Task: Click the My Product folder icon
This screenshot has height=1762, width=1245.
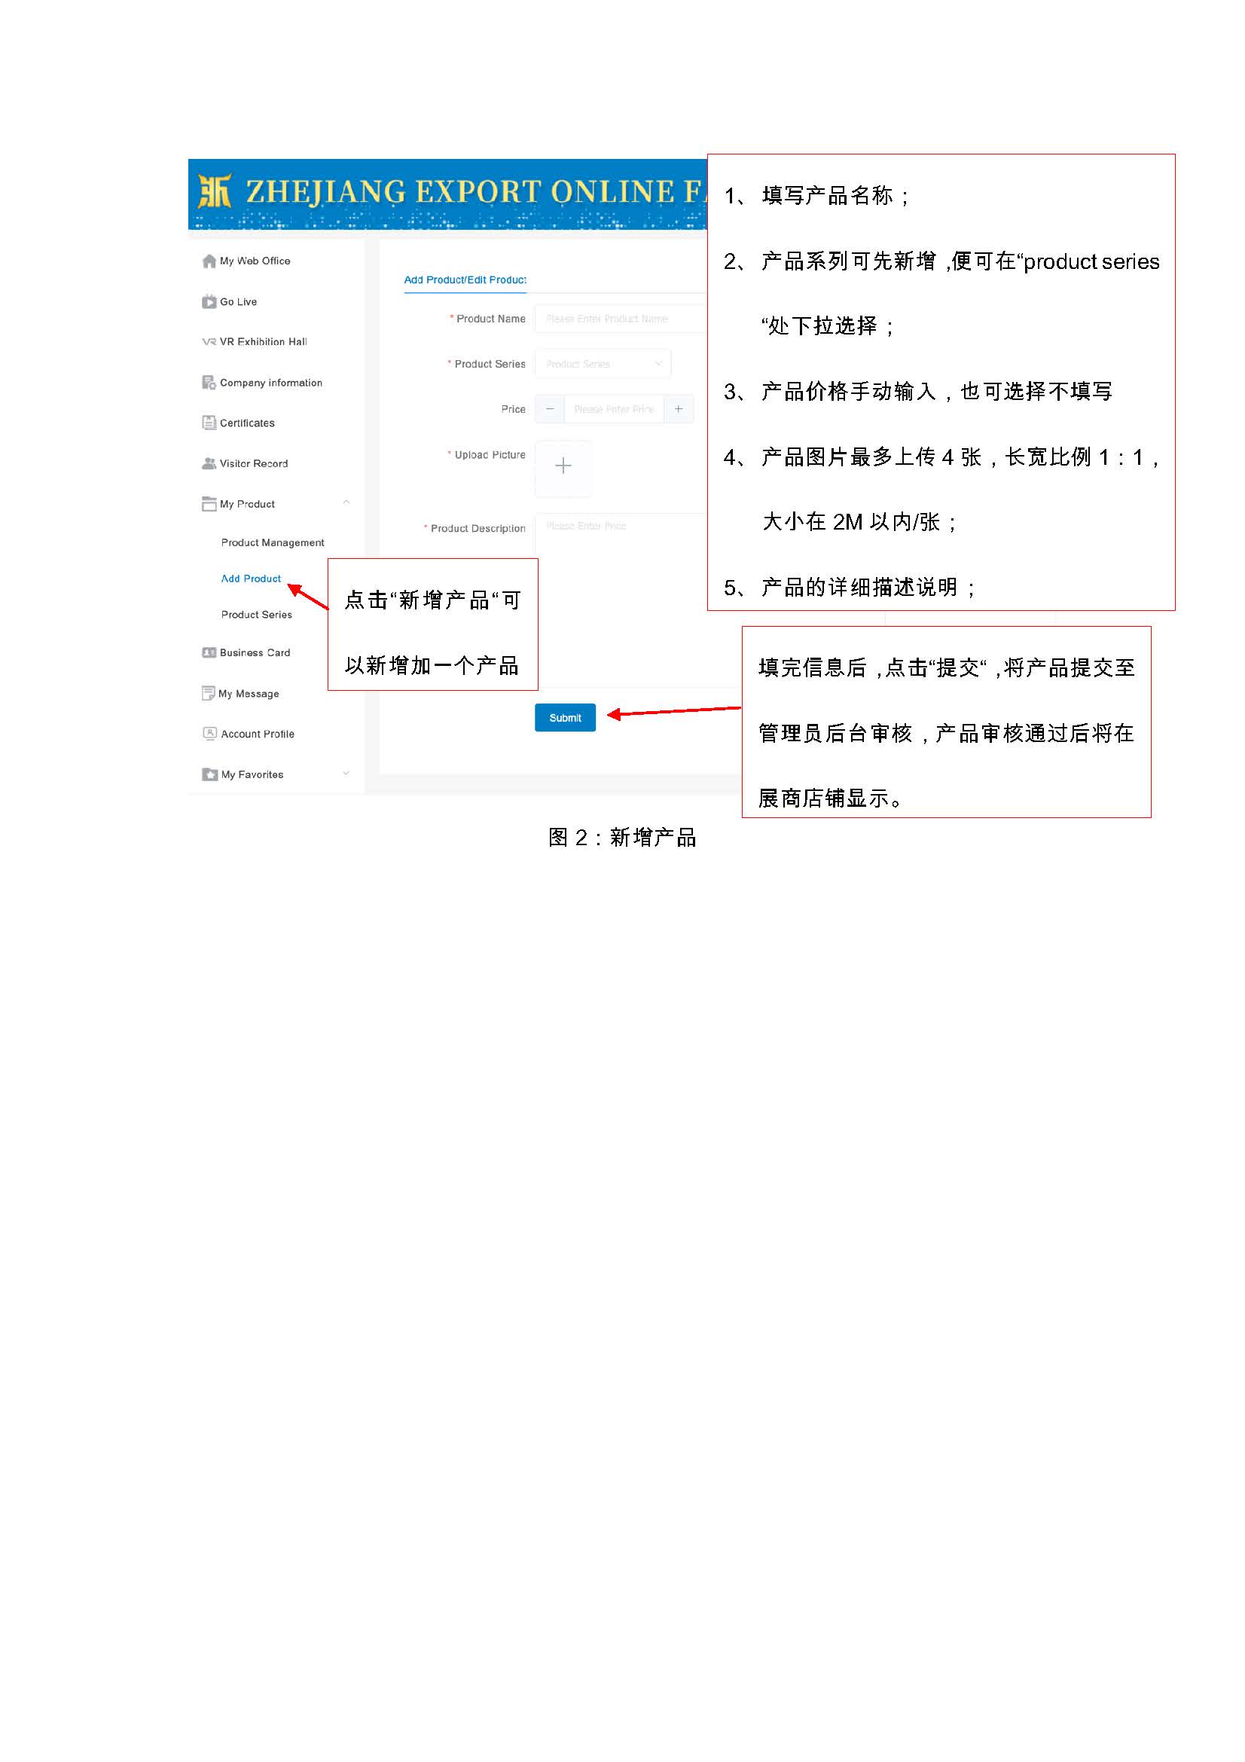Action: click(x=209, y=504)
